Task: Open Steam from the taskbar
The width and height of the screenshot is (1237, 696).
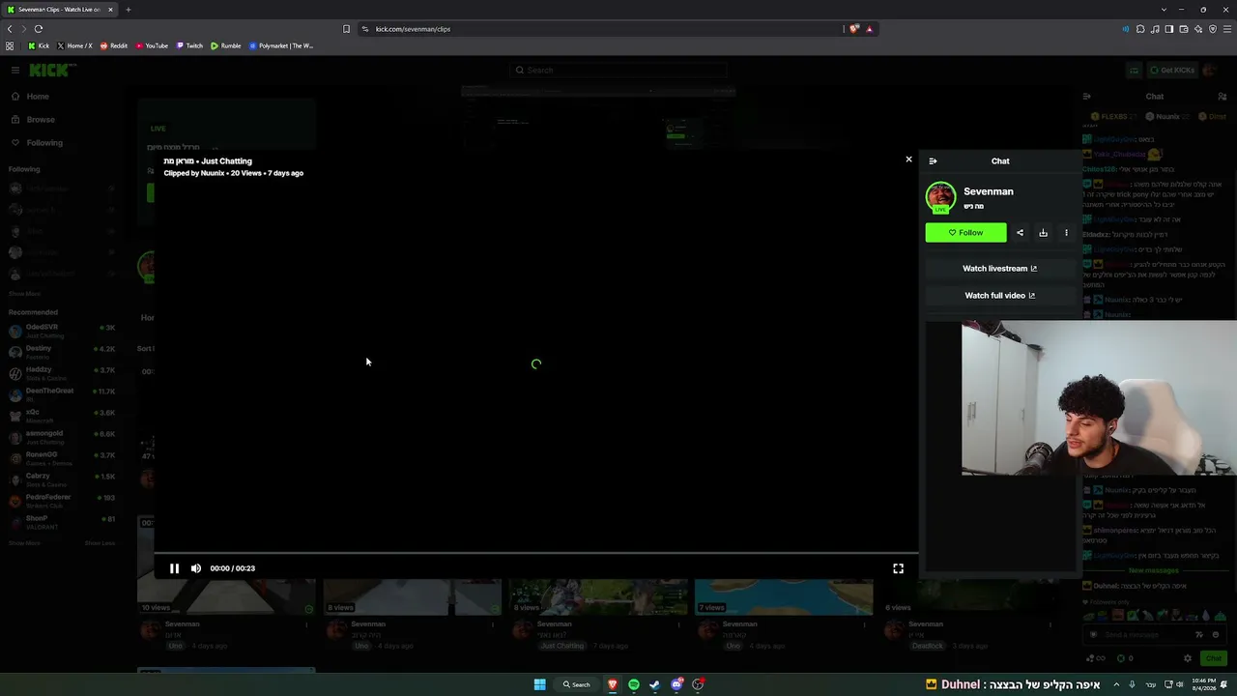Action: [655, 684]
